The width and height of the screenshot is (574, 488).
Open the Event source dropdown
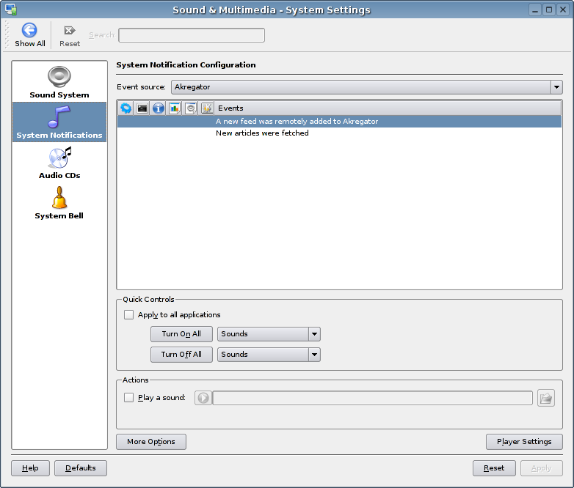[366, 87]
